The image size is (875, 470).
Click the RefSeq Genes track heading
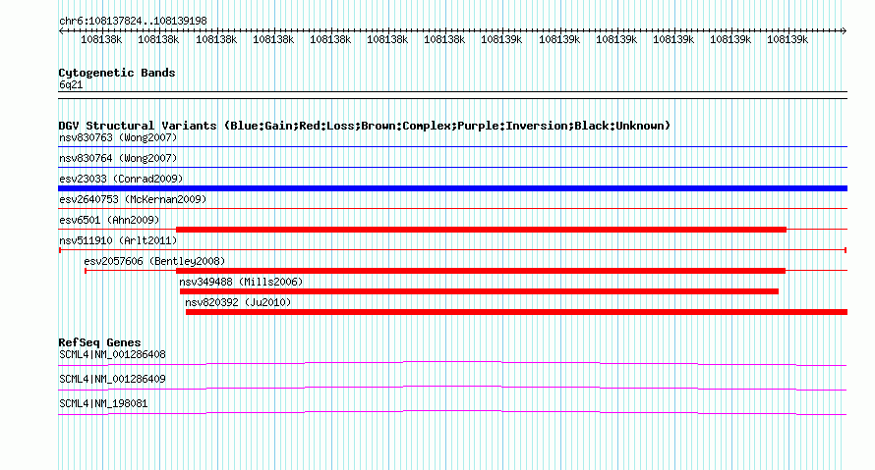pyautogui.click(x=99, y=342)
